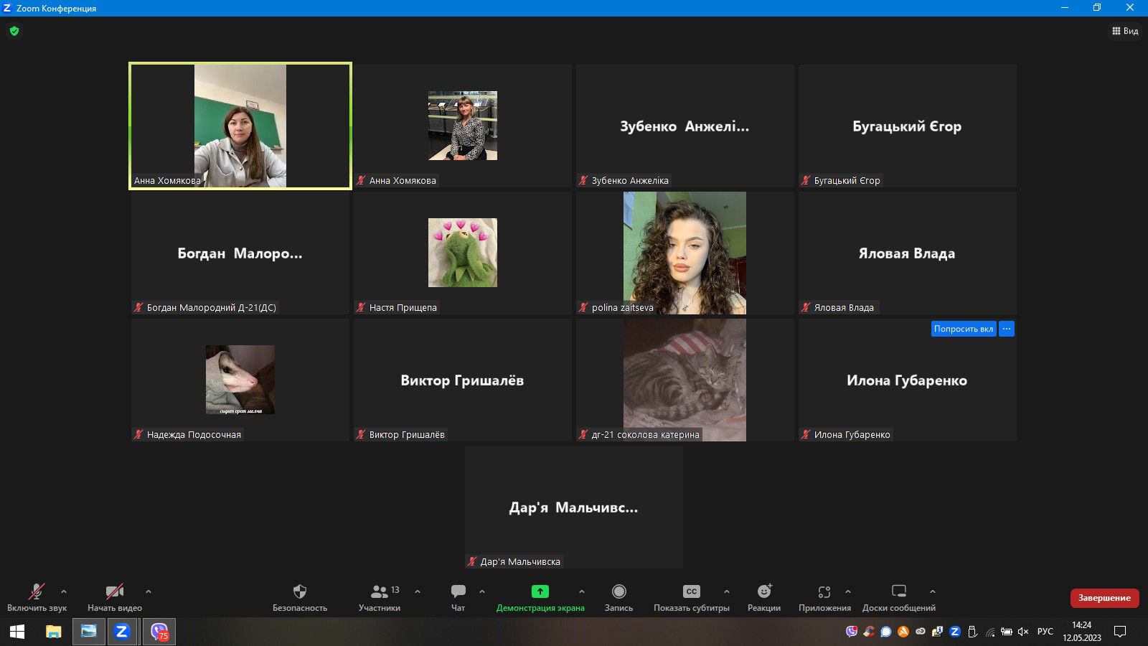Select second Анна Хомякова profile photo tile
Image resolution: width=1148 pixels, height=646 pixels.
[462, 126]
